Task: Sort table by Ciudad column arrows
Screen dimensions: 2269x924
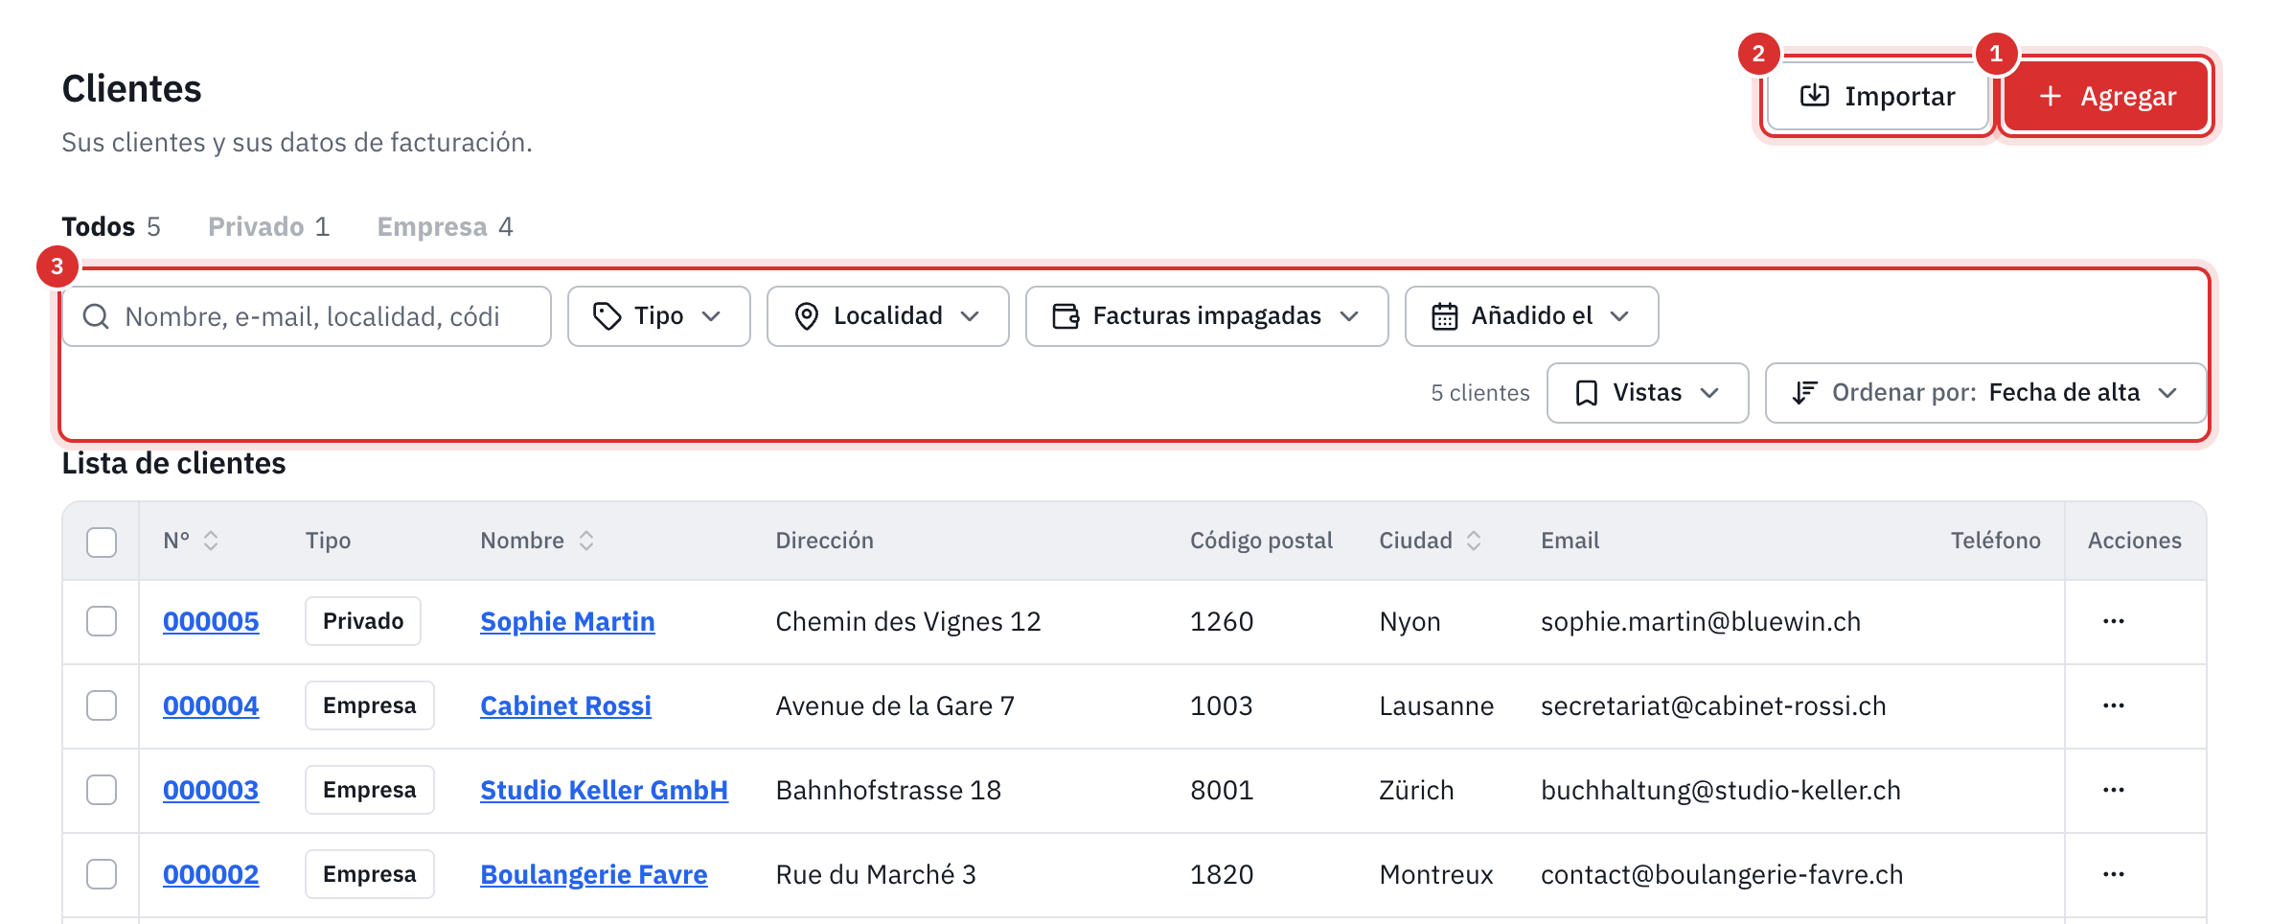Action: [1474, 541]
